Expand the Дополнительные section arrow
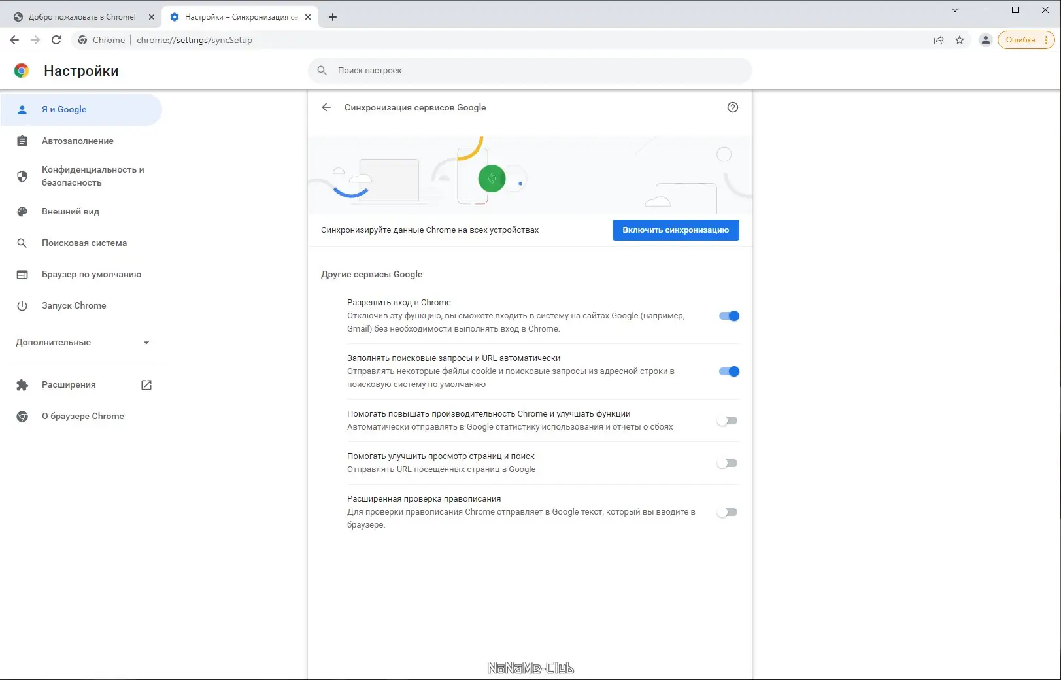 (146, 343)
